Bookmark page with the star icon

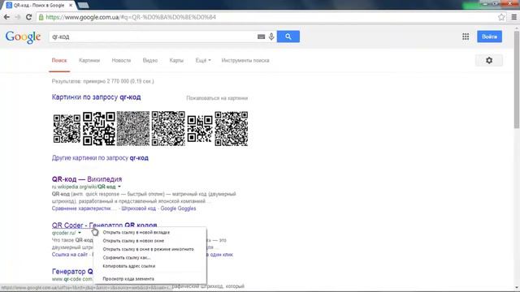pyautogui.click(x=501, y=17)
